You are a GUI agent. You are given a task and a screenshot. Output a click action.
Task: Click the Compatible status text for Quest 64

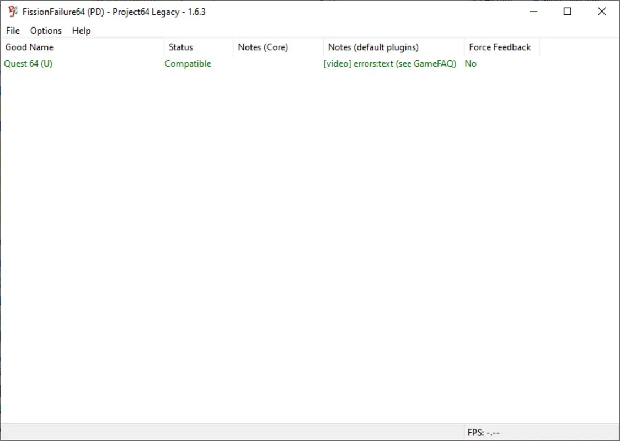click(x=188, y=63)
